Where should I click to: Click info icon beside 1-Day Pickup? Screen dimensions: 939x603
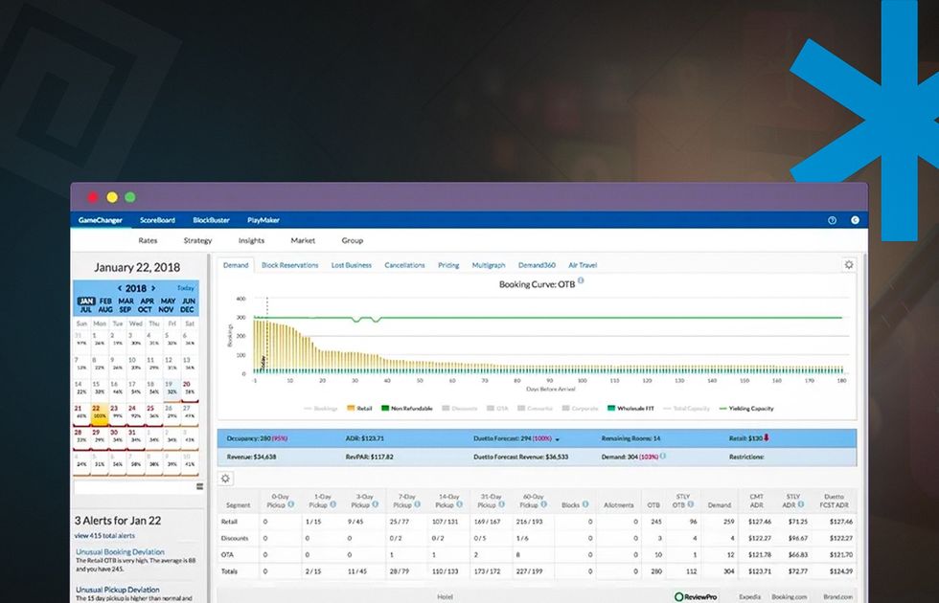[x=333, y=505]
